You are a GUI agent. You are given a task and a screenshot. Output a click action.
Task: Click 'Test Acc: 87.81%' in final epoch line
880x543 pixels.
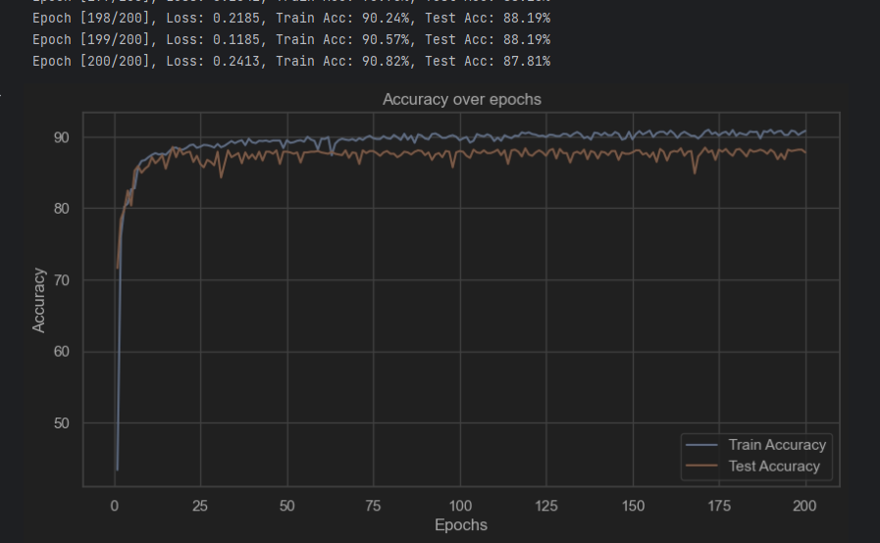(x=488, y=61)
